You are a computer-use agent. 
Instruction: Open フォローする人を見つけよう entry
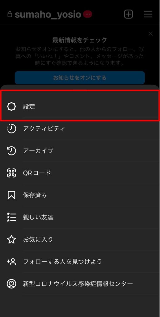point(80,262)
